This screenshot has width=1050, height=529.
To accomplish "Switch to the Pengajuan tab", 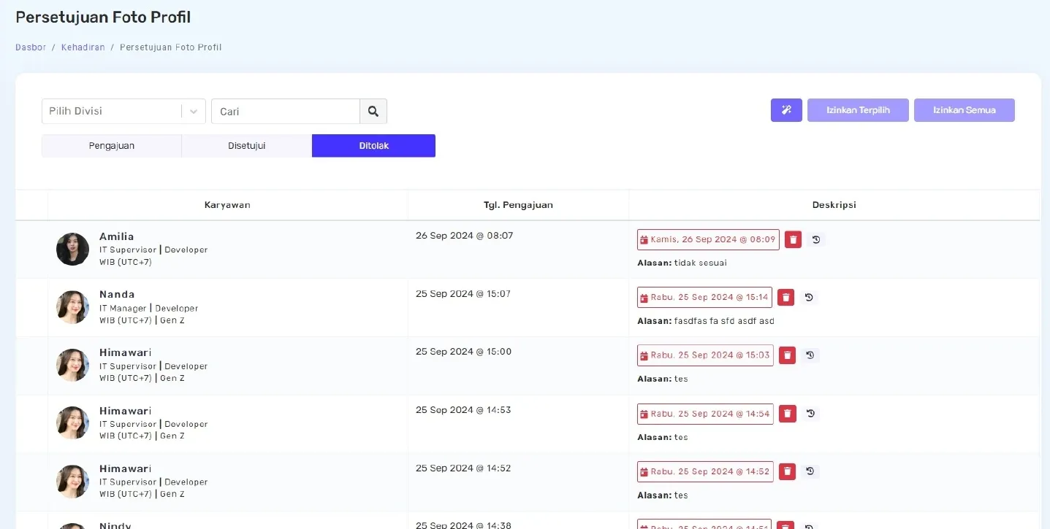I will coord(112,146).
